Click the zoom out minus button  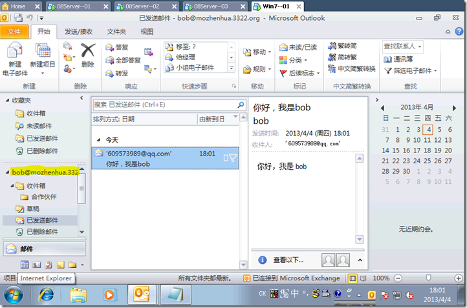[398, 278]
